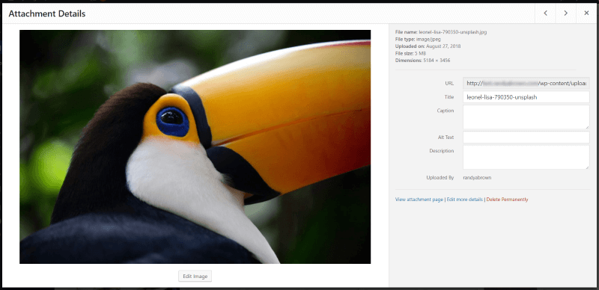599x290 pixels.
Task: Click the Description field label
Action: tap(442, 151)
